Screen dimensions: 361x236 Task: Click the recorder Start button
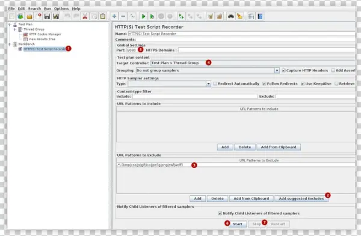(x=238, y=224)
